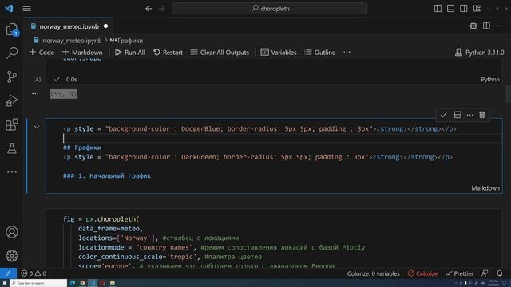Image resolution: width=511 pixels, height=287 pixels.
Task: Restart the notebook kernel
Action: click(168, 53)
